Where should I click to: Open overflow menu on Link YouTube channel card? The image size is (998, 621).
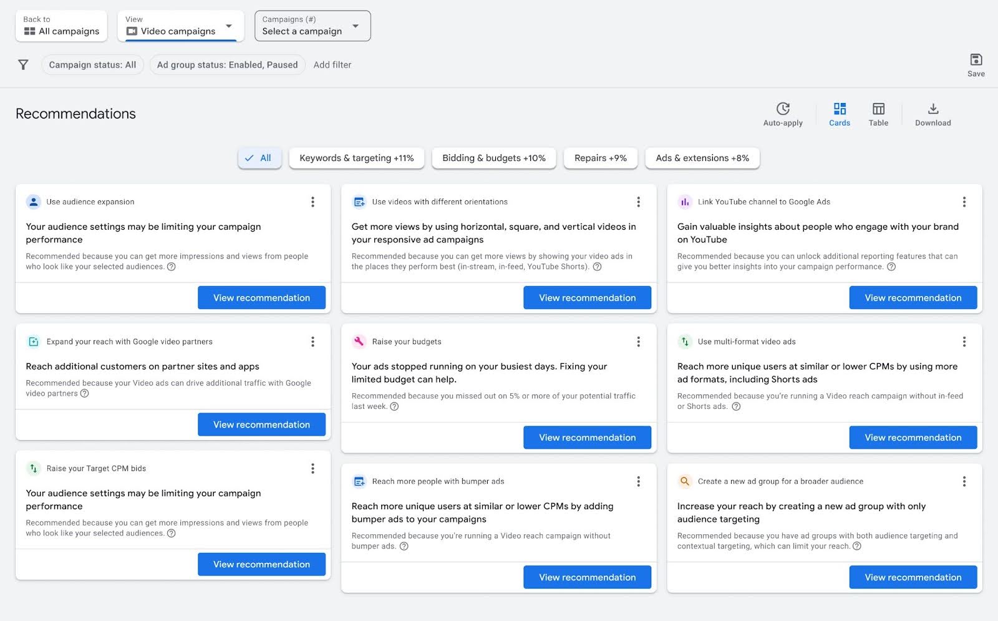(x=964, y=202)
